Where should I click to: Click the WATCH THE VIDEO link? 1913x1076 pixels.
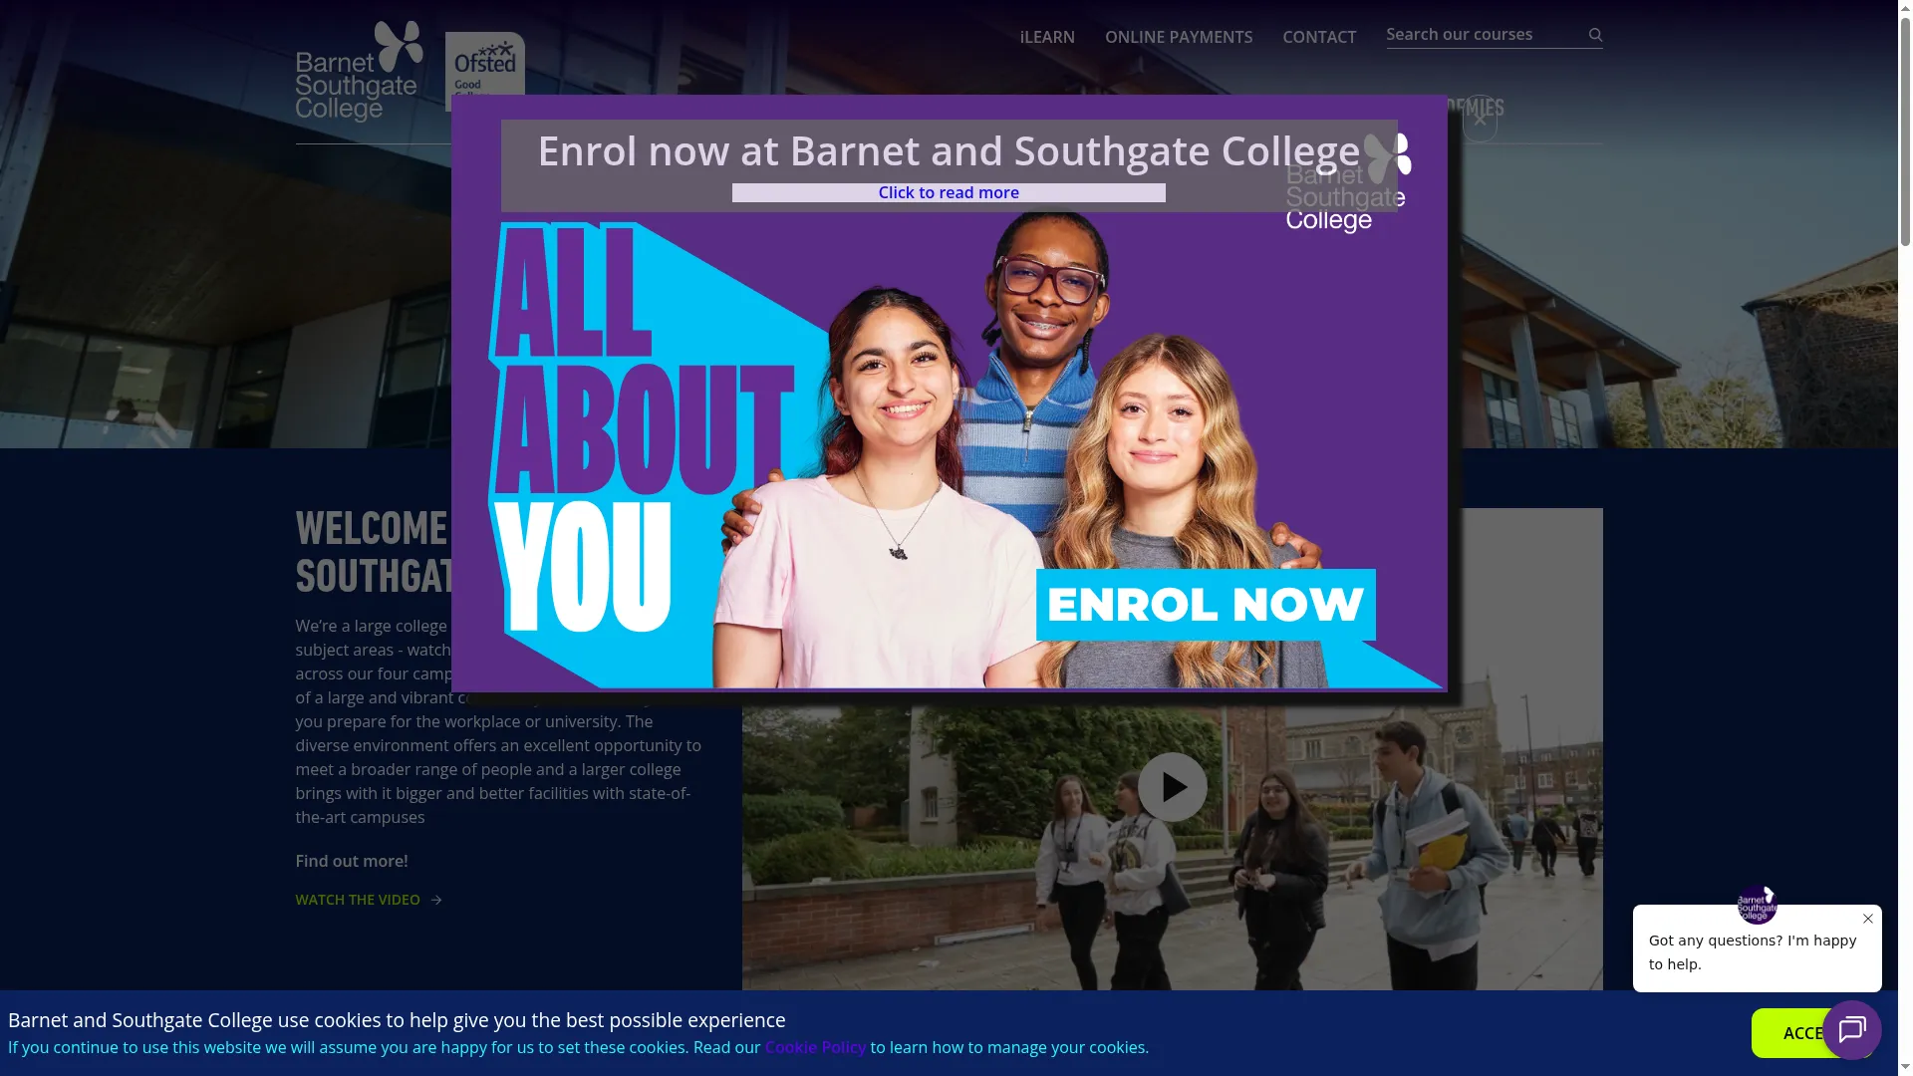point(358,900)
